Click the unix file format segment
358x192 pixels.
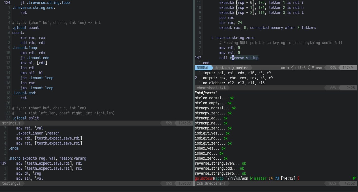[285, 68]
